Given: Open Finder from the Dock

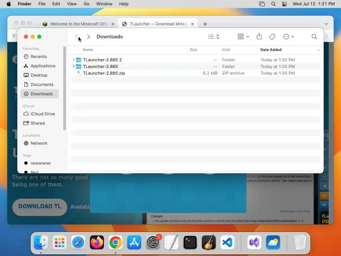Looking at the screenshot, I should coord(41,242).
